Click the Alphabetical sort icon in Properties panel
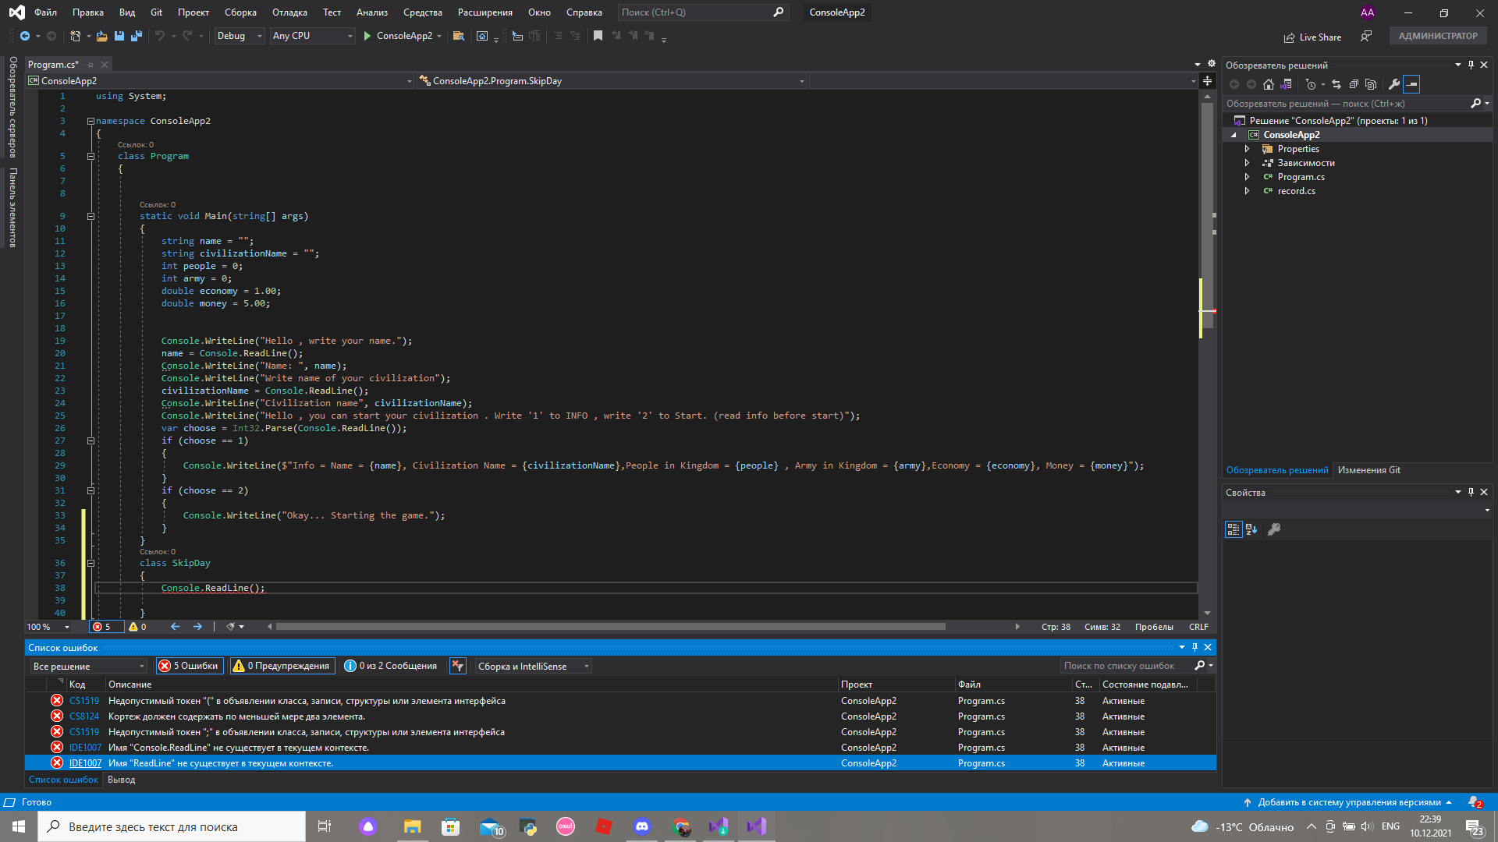 tap(1251, 529)
